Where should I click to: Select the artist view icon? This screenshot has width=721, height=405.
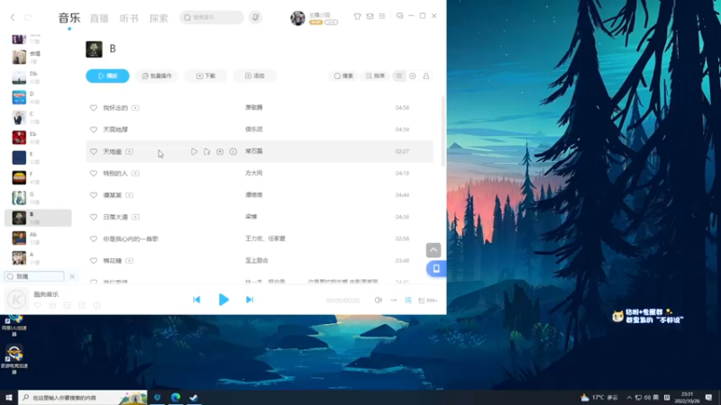(425, 76)
